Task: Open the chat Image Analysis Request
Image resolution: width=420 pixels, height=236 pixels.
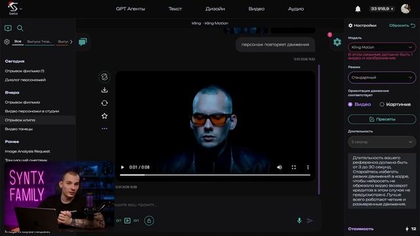Action: pyautogui.click(x=28, y=151)
